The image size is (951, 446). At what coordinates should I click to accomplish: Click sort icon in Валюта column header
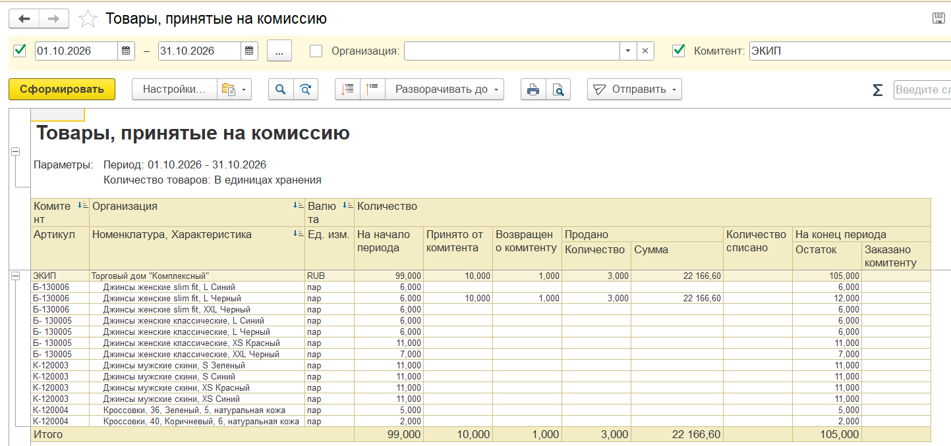coord(348,206)
